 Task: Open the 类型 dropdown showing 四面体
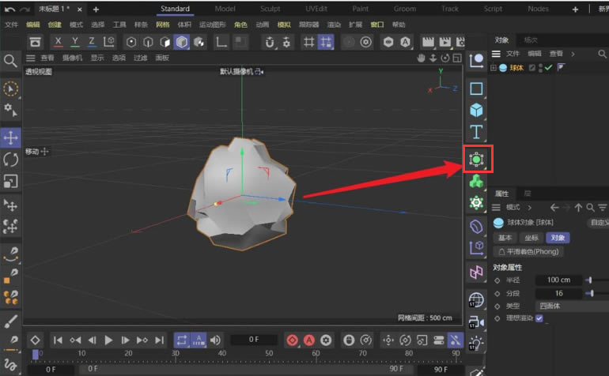(x=572, y=306)
